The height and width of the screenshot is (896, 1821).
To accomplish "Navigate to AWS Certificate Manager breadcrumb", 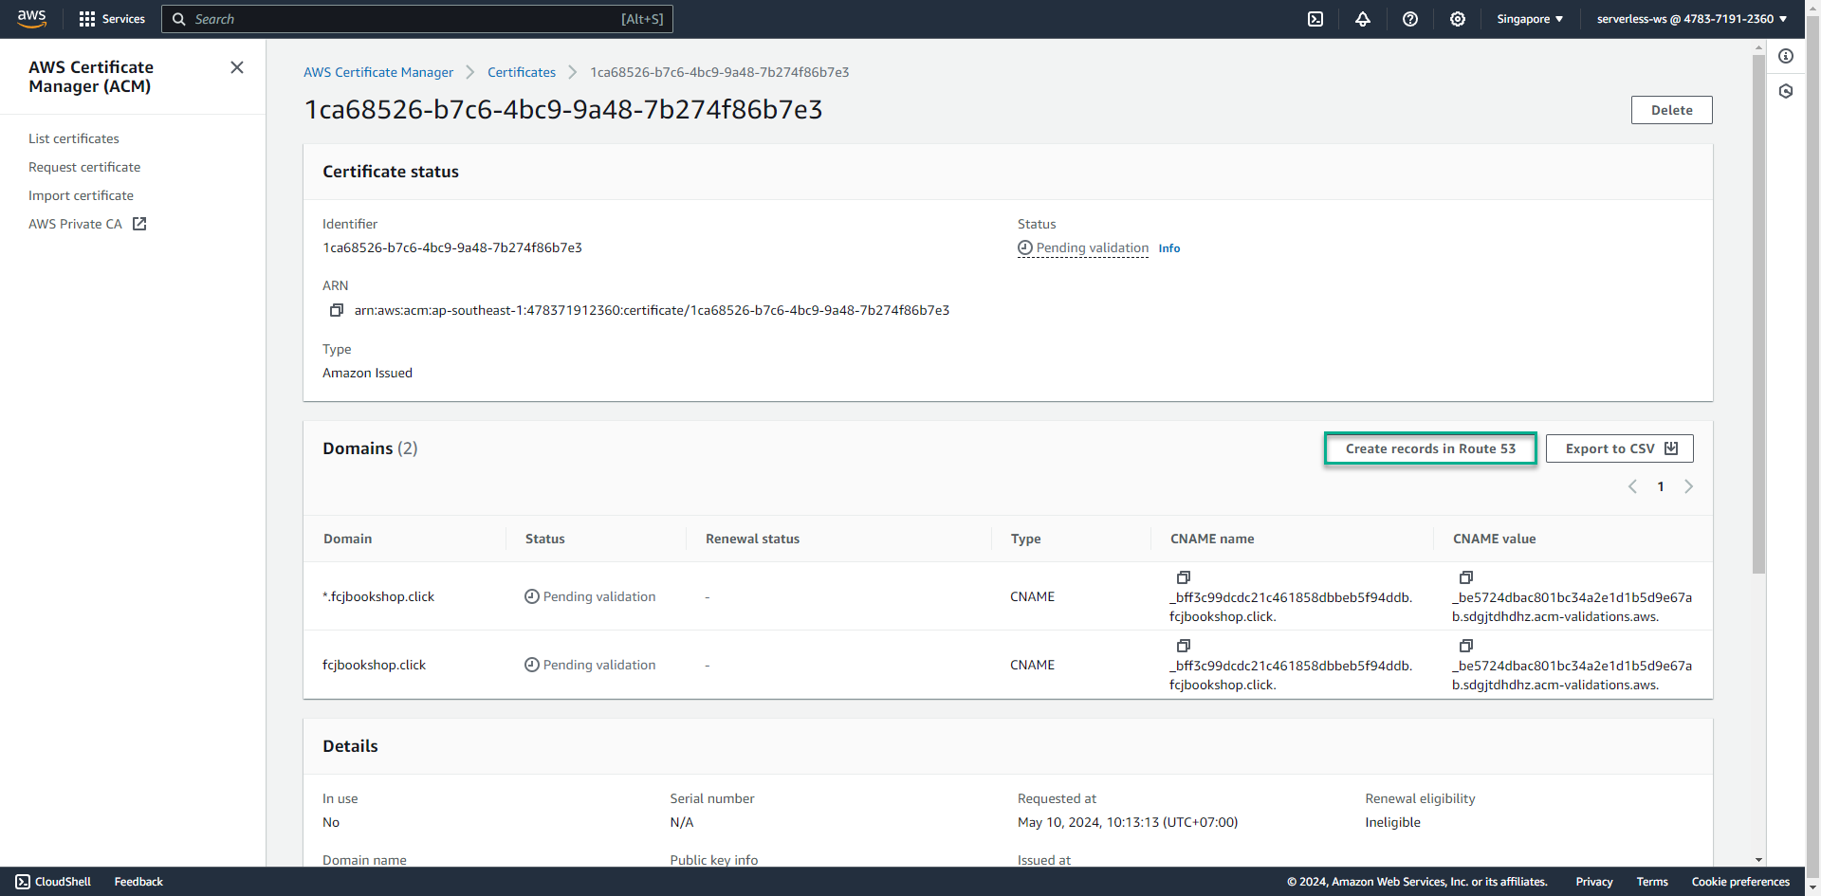I will point(378,72).
